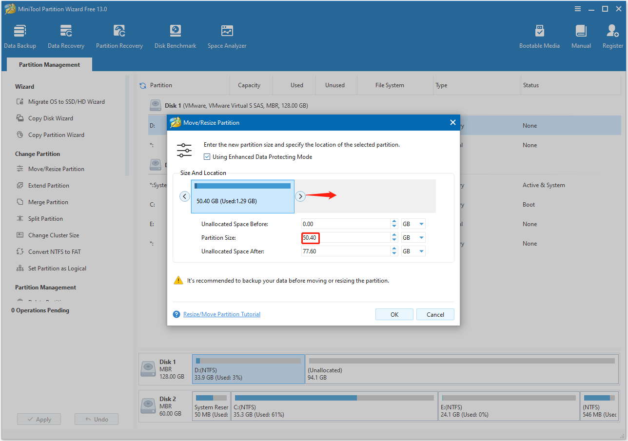Viewport: 628px width, 441px height.
Task: Open Partition Recovery
Action: pyautogui.click(x=119, y=35)
